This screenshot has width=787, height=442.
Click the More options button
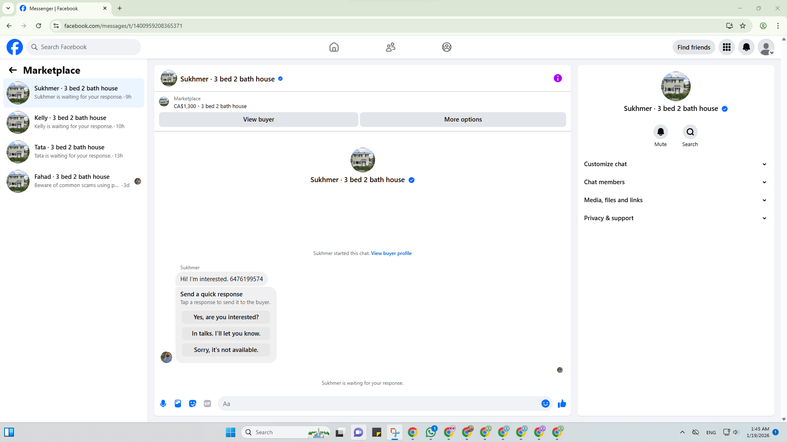[x=463, y=120]
